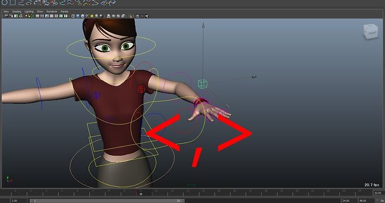Click the range slider bar ending at 24

(107, 201)
